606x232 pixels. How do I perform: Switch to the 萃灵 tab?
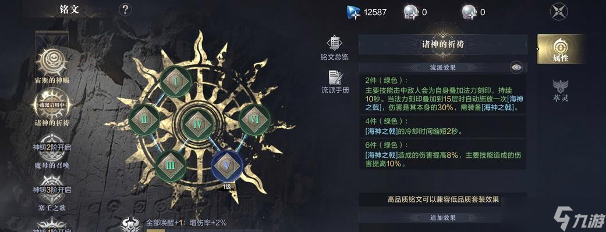pos(561,90)
